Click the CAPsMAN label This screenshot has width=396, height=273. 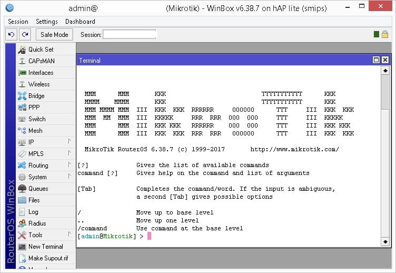pyautogui.click(x=42, y=61)
